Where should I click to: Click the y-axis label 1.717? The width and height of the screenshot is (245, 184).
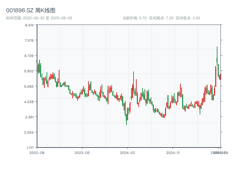pyautogui.click(x=30, y=148)
